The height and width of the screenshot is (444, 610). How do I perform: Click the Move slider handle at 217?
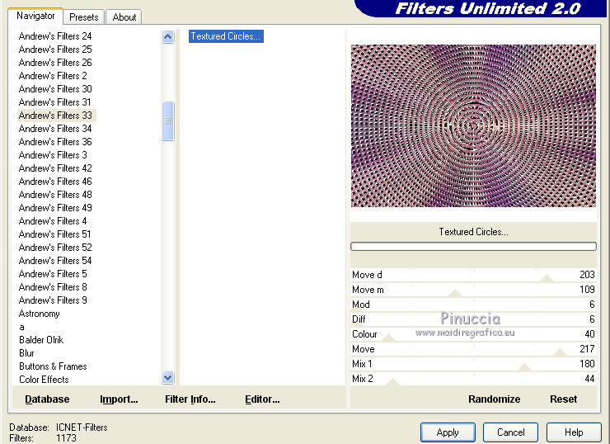560,352
